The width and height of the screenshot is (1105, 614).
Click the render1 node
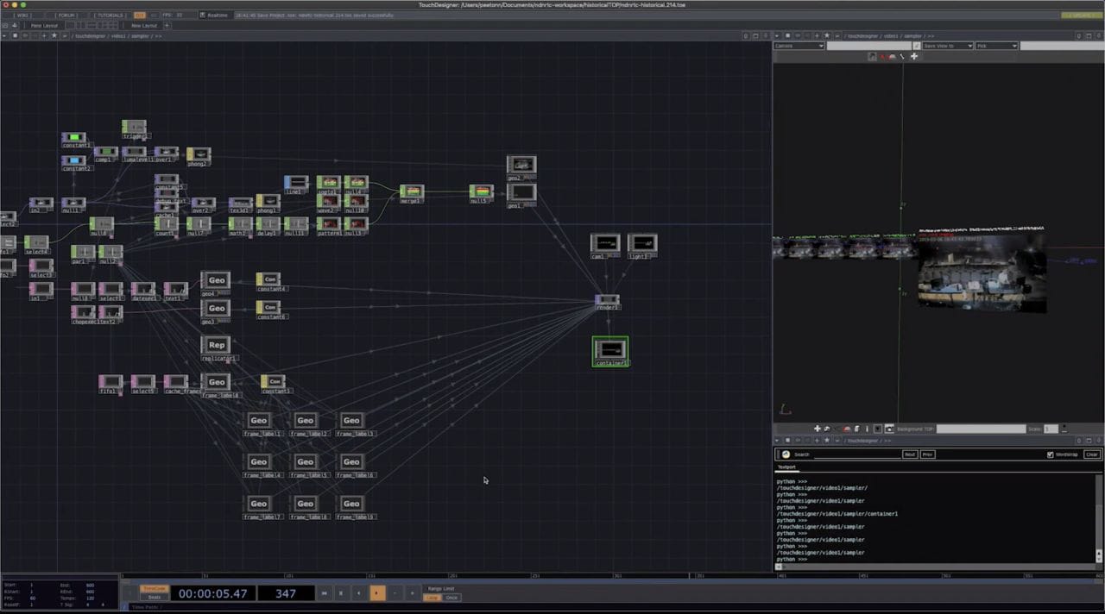(x=607, y=300)
